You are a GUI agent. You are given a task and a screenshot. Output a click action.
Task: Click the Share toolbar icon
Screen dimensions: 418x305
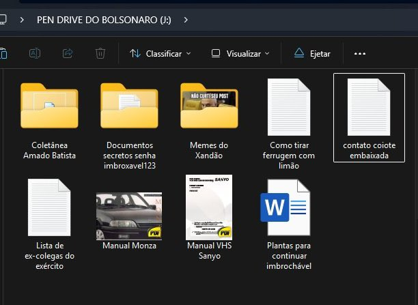tap(68, 53)
